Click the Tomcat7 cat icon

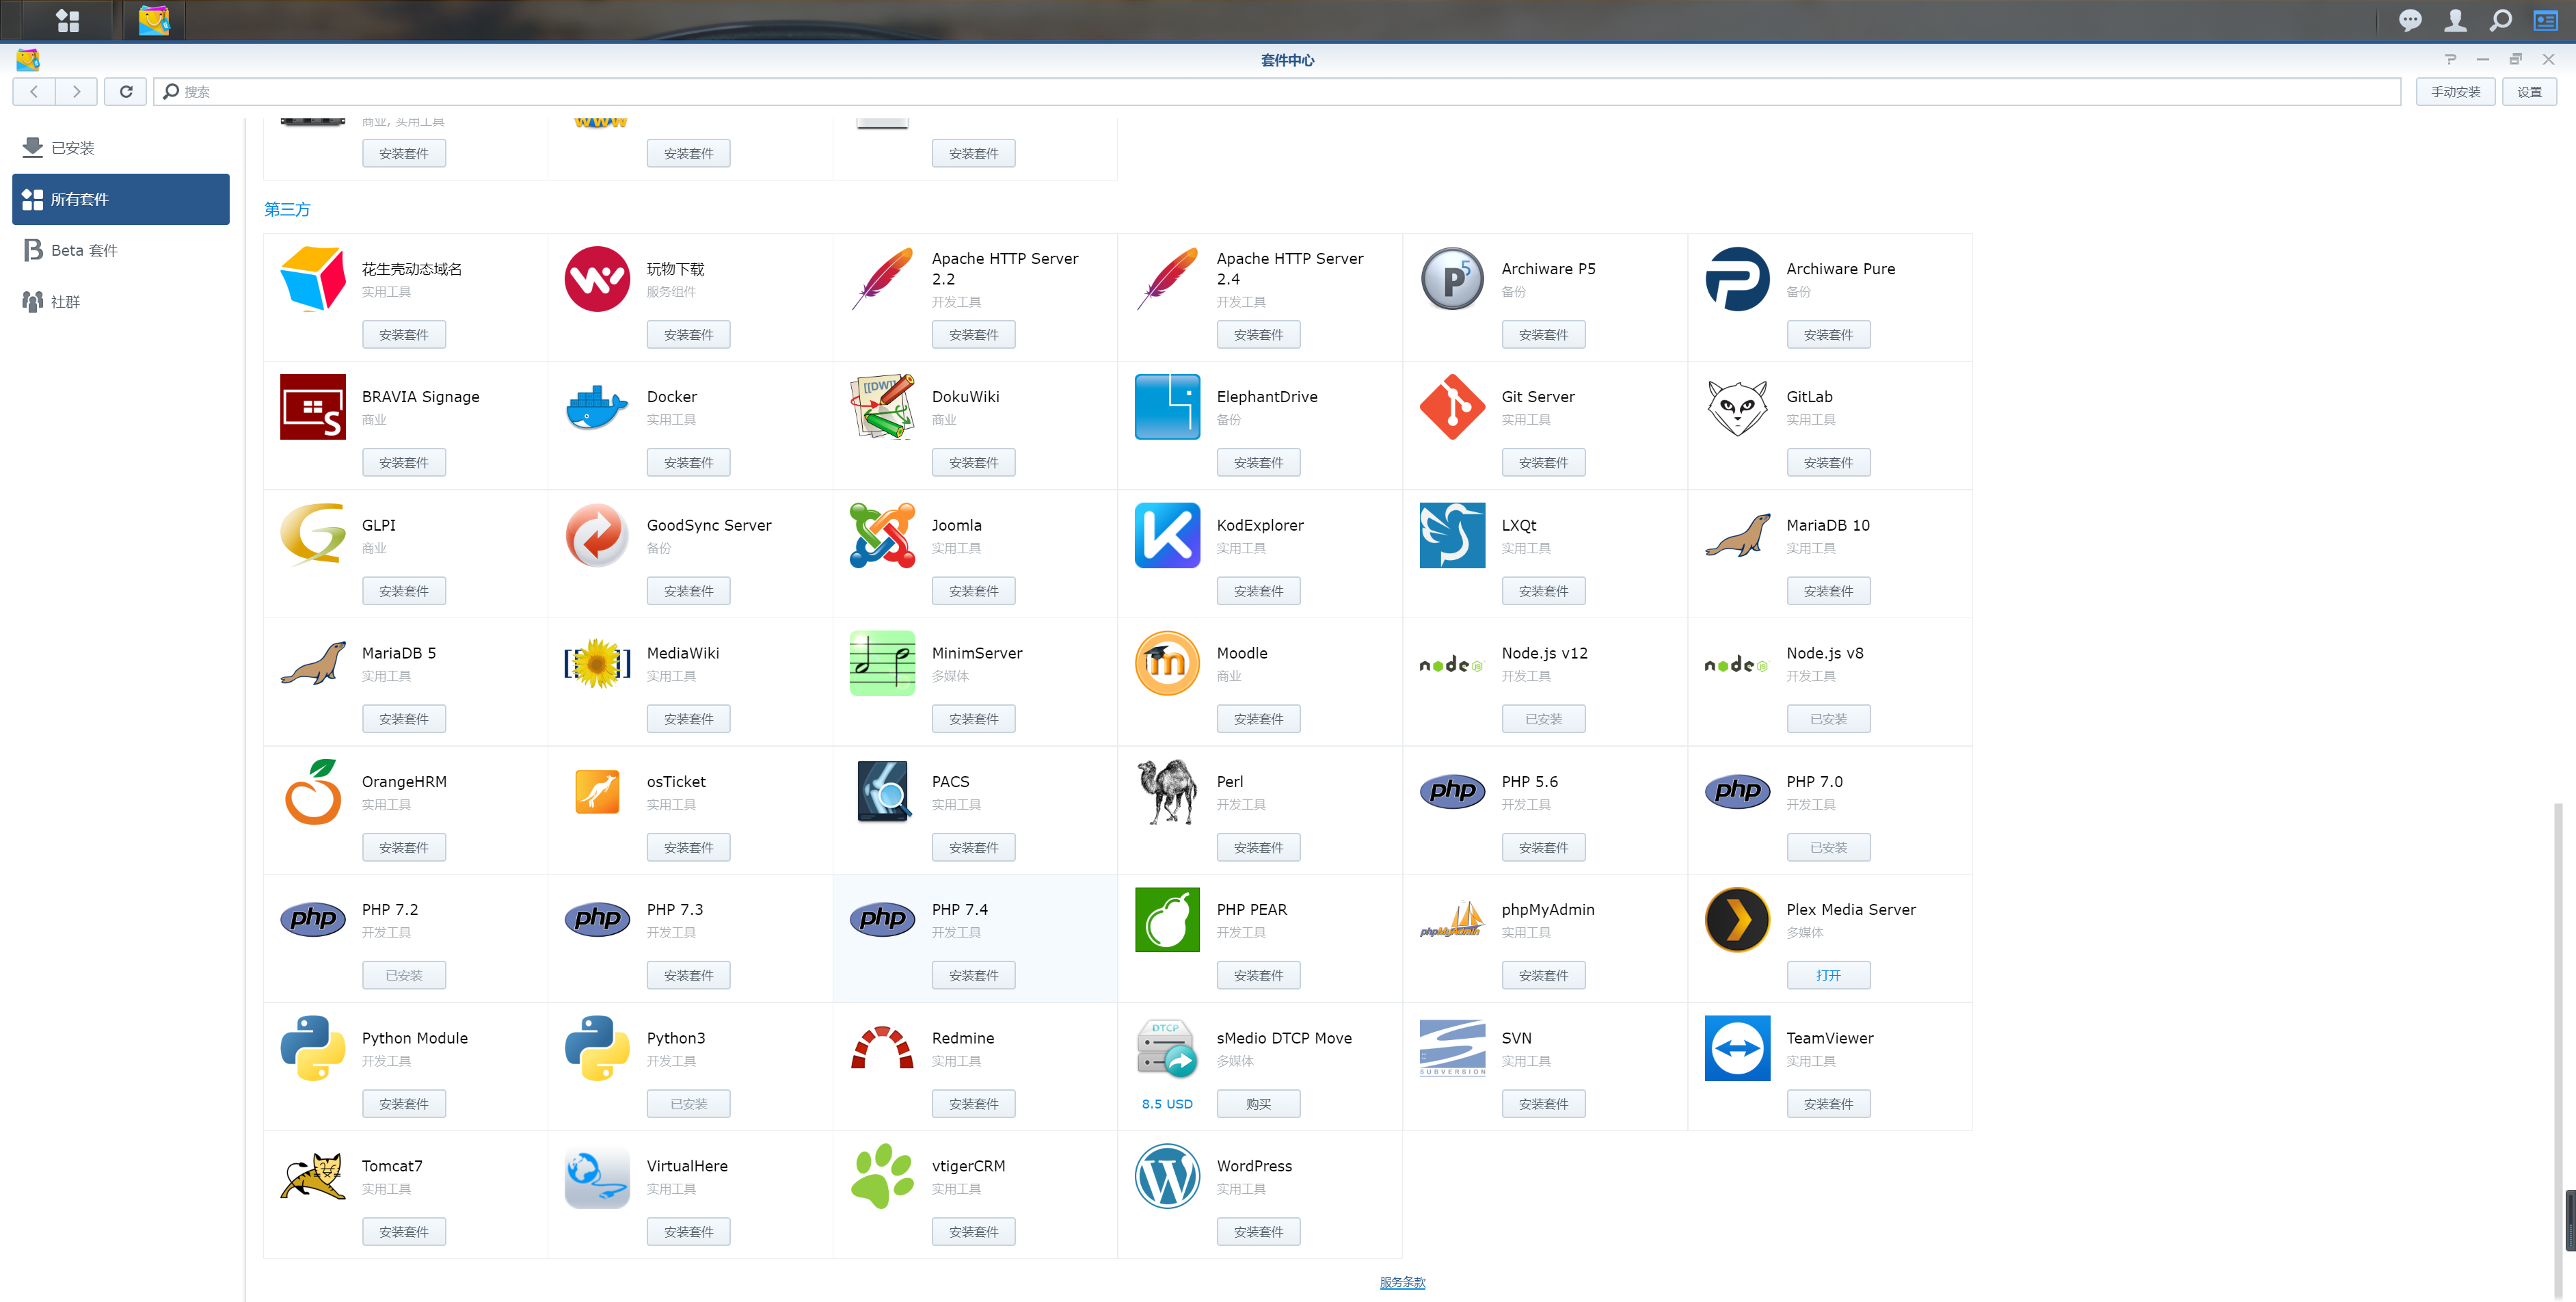313,1176
